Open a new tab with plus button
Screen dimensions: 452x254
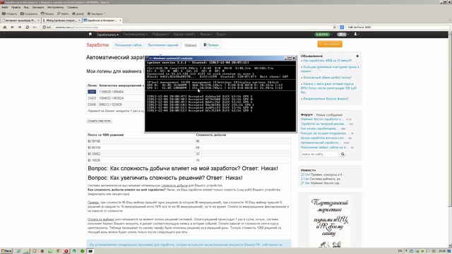tap(126, 20)
